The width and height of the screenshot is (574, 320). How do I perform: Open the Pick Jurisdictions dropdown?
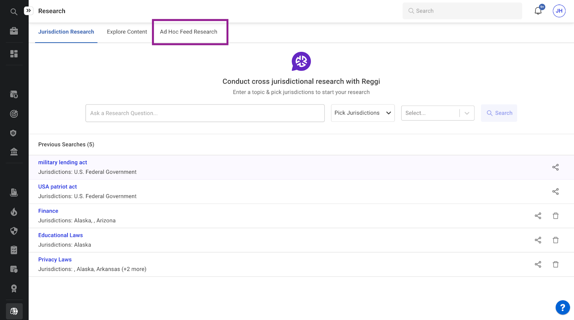[362, 113]
